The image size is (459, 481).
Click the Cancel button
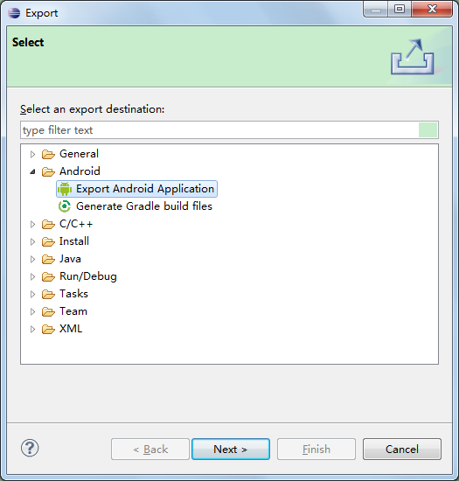[x=402, y=450]
